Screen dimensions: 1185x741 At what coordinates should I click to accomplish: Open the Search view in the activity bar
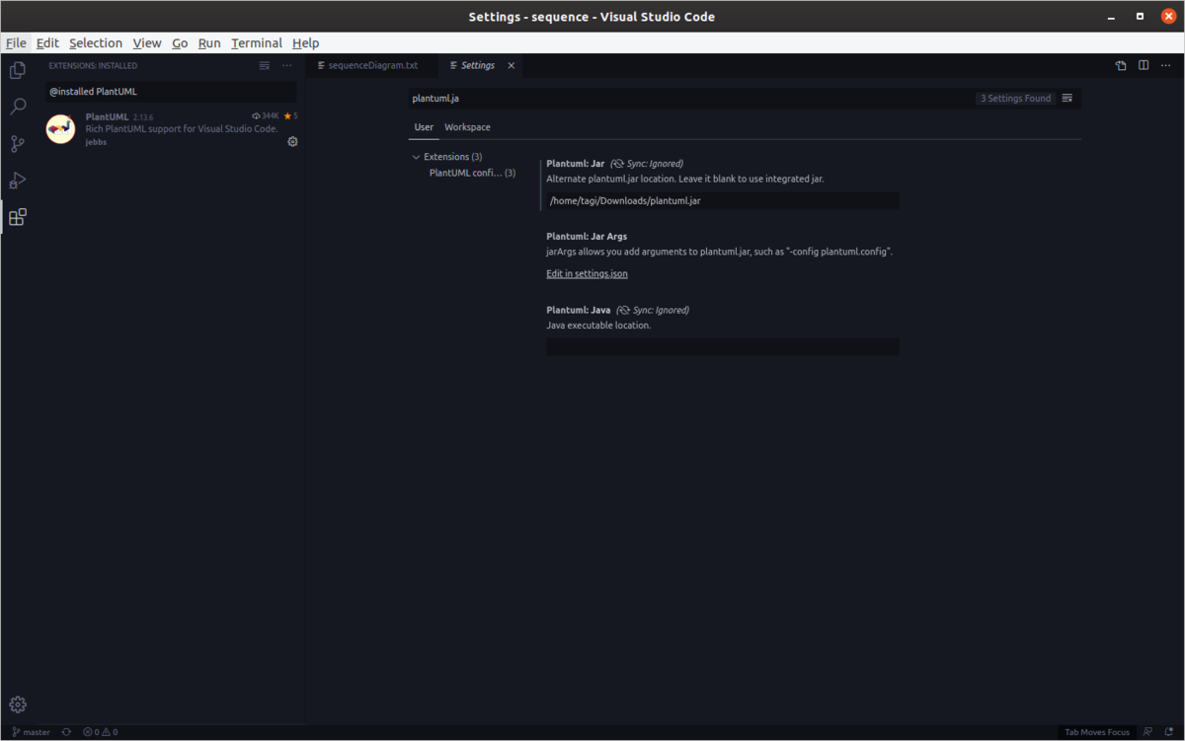click(x=18, y=107)
